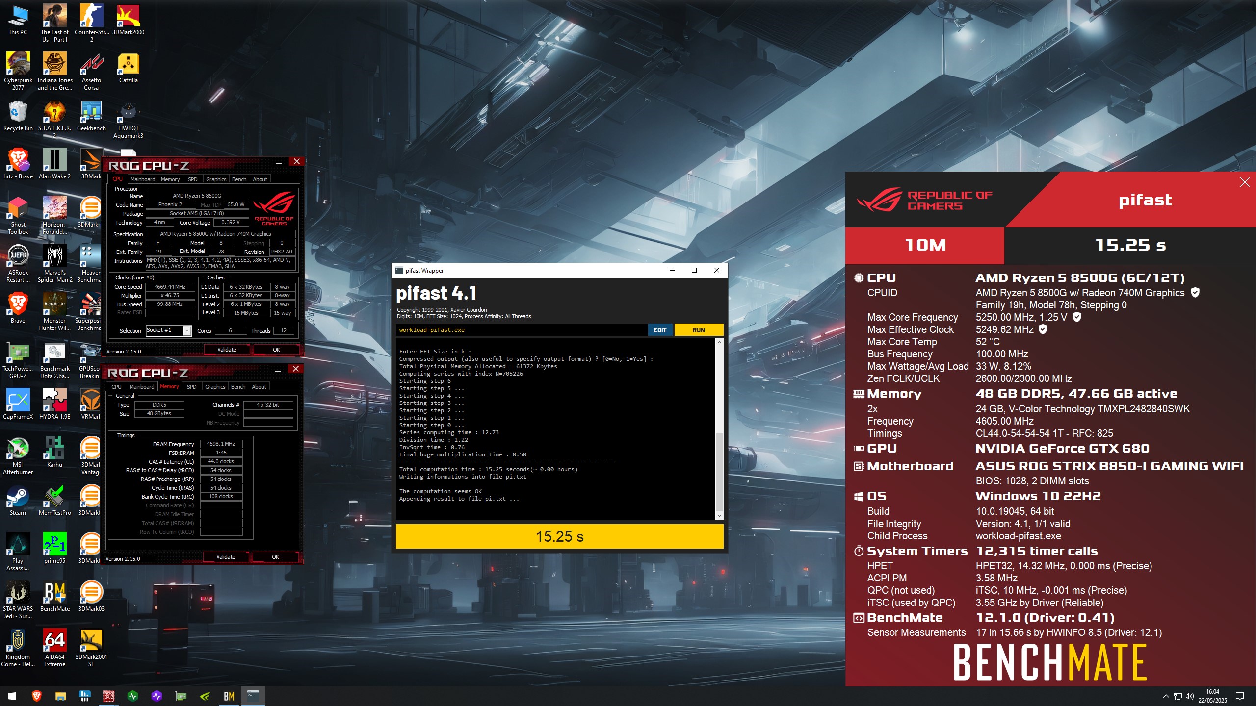The width and height of the screenshot is (1256, 706).
Task: Switch to Mainboard tab in upper CPU-Z
Action: (142, 179)
